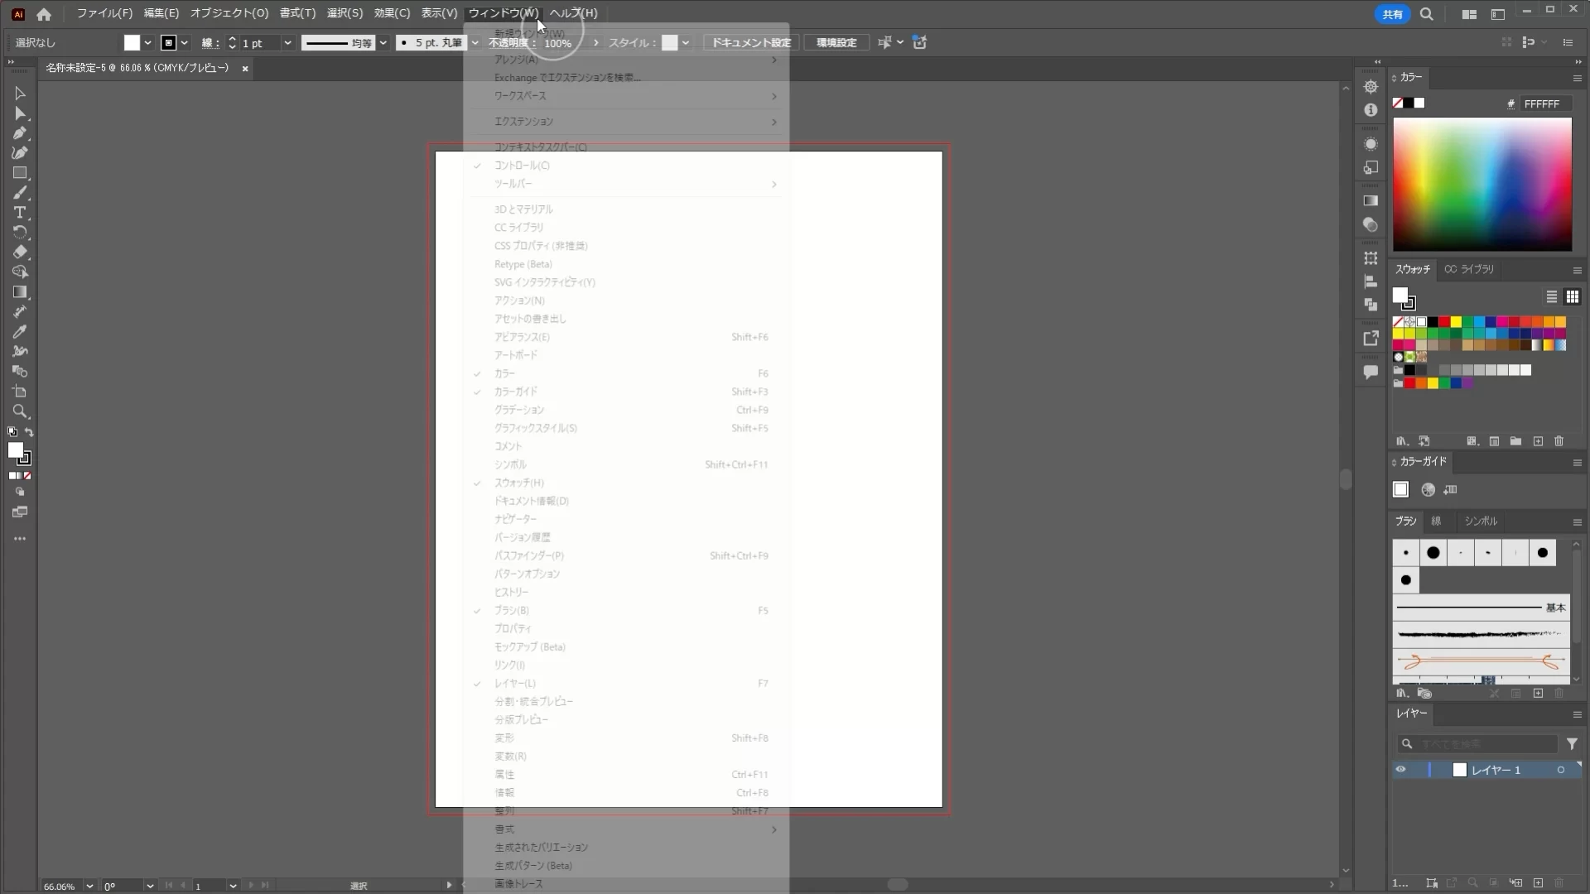This screenshot has width=1590, height=894.
Task: Click the layer filter funnel icon
Action: tap(1572, 744)
